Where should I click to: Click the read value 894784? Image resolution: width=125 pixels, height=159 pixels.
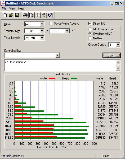(x=113, y=138)
